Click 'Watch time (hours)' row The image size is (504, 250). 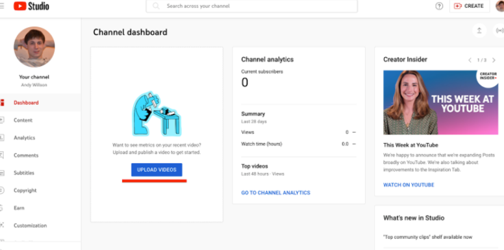[299, 144]
